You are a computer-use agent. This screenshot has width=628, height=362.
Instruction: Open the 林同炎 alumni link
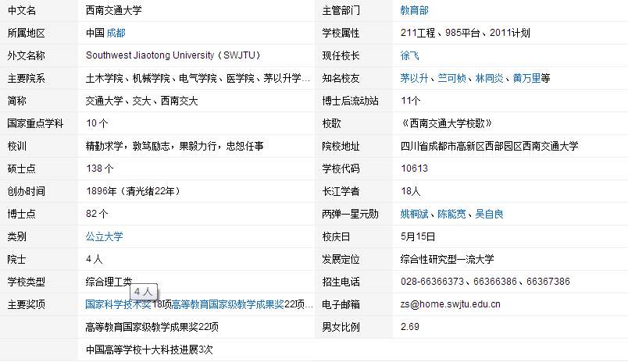(489, 78)
